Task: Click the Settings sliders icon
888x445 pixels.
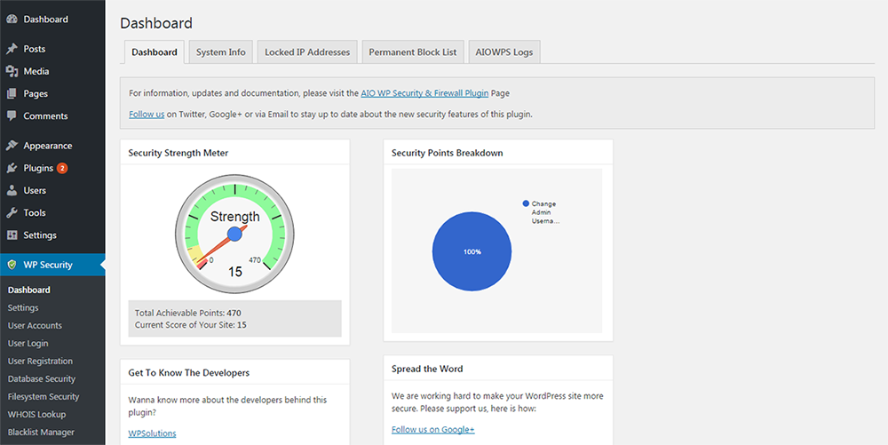Action: tap(12, 235)
